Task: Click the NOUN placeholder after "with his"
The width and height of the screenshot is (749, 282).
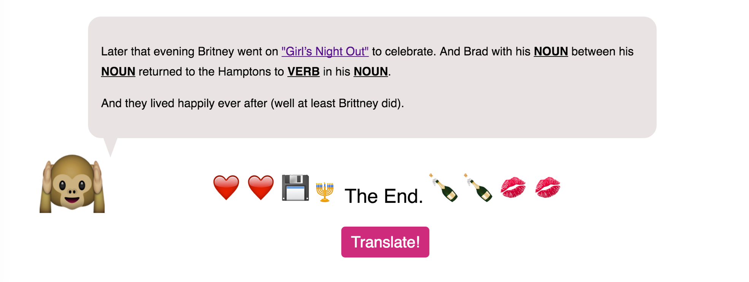Action: point(551,52)
